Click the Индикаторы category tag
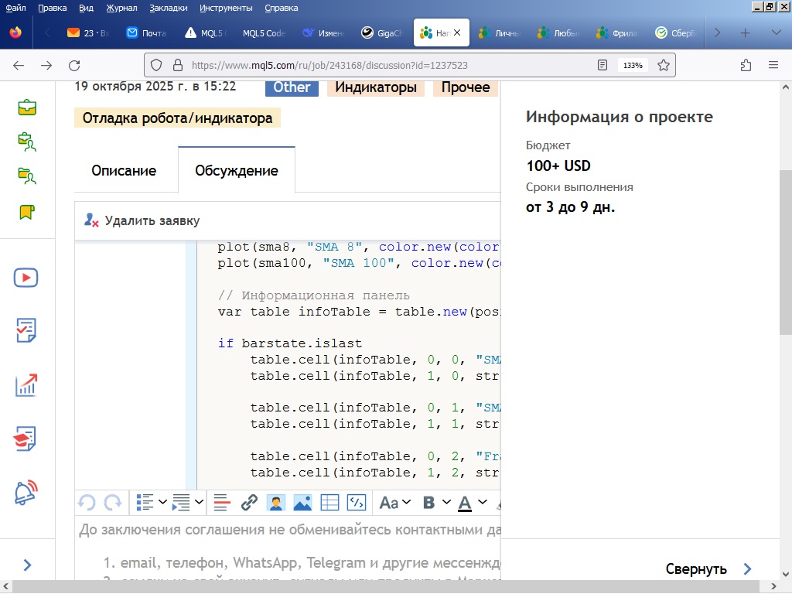 pos(375,87)
